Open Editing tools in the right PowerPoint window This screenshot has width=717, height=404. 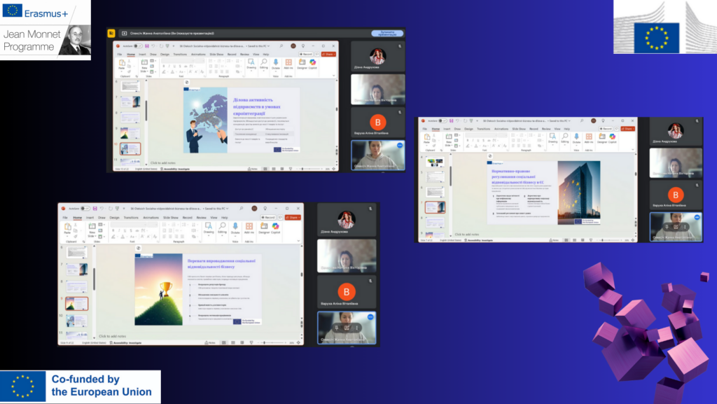tap(565, 138)
